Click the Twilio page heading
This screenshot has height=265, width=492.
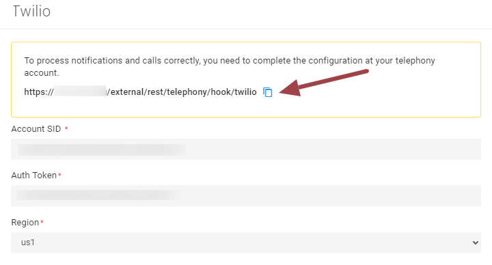[x=31, y=12]
